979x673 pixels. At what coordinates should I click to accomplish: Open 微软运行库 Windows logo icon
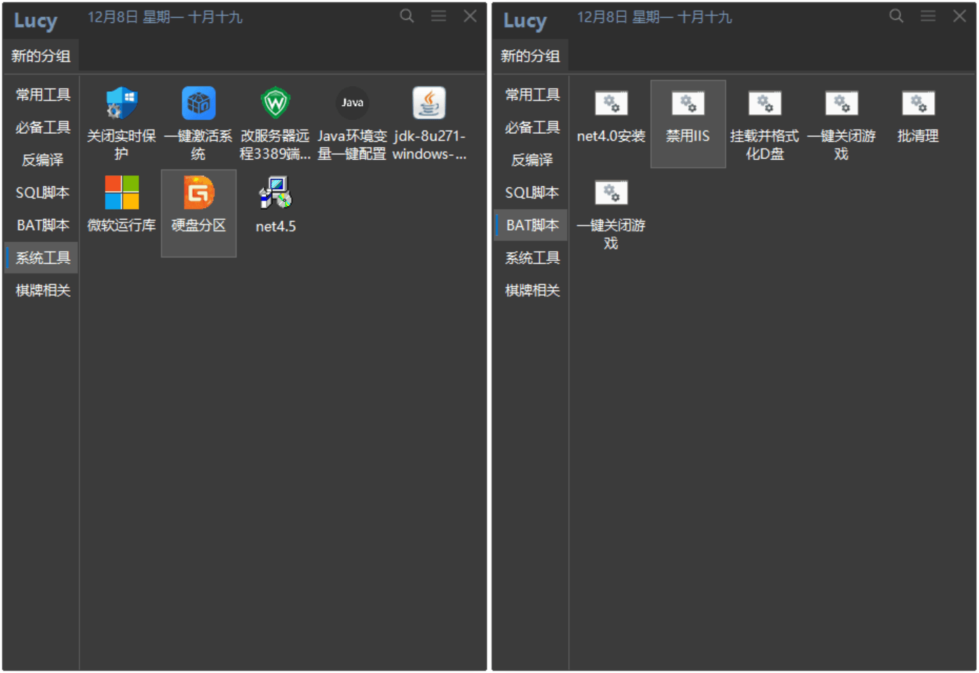coord(121,193)
